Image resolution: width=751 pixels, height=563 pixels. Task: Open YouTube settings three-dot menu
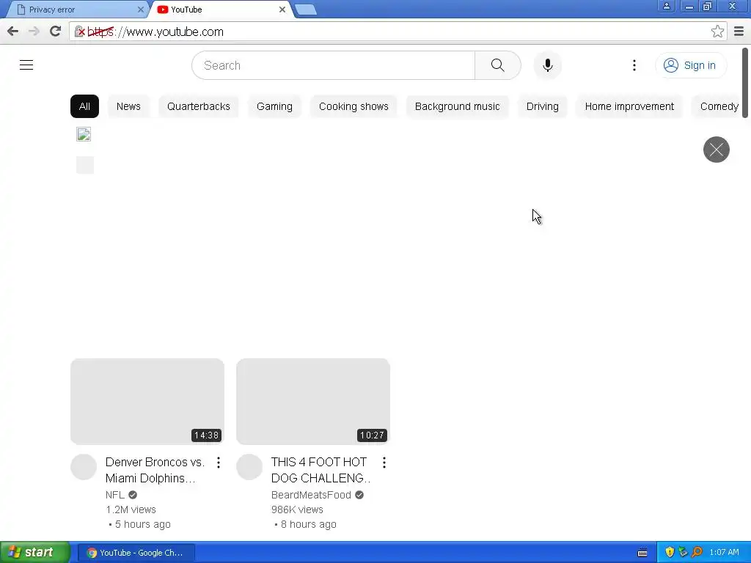[634, 65]
